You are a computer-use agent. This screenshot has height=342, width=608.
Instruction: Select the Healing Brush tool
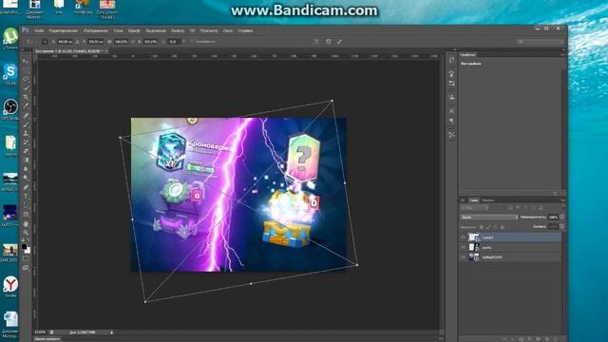[26, 116]
